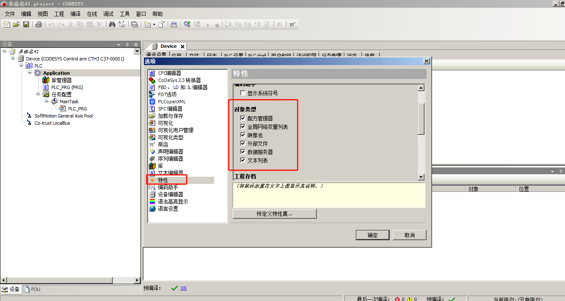This screenshot has width=565, height=301.
Task: Open 文件 menu
Action: coord(10,14)
